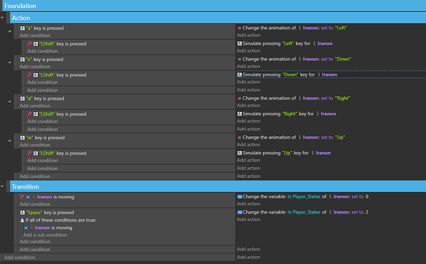426x264 pixels.
Task: Collapse the "w" key event
Action: click(9, 141)
